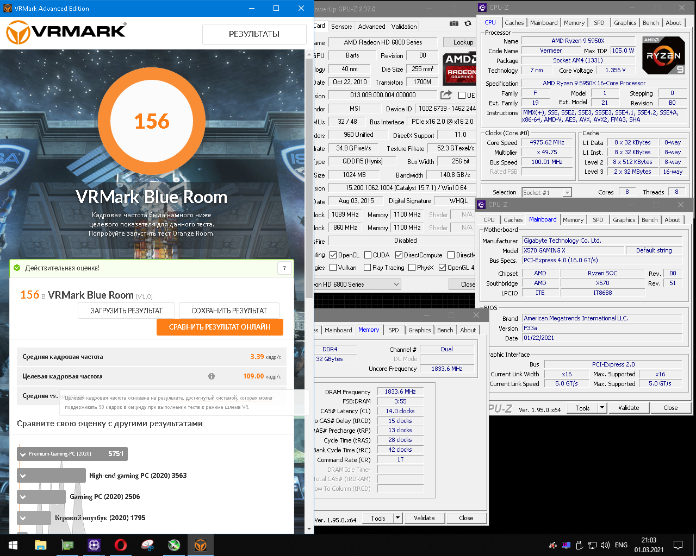Click the CPU-Z icon in top CPU-Z title bar

pyautogui.click(x=482, y=8)
